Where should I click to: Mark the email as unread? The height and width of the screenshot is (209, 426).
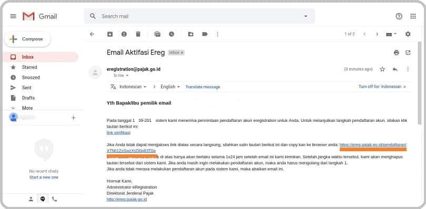157,34
